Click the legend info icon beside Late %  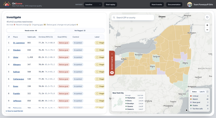(207, 92)
